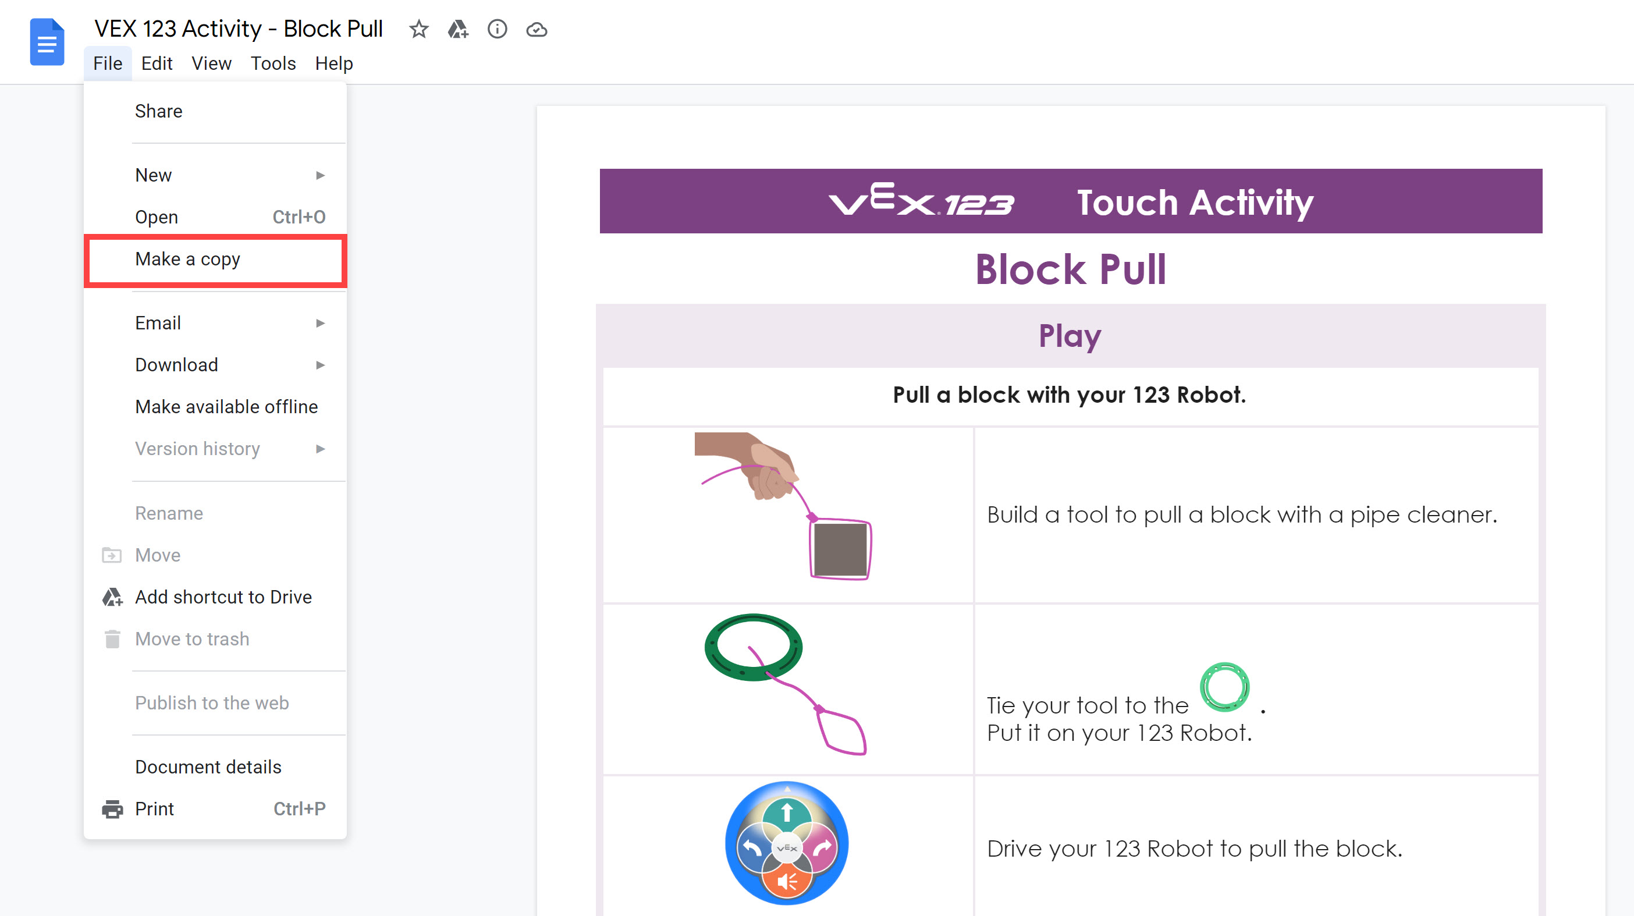
Task: Open the Tools menu
Action: [x=273, y=63]
